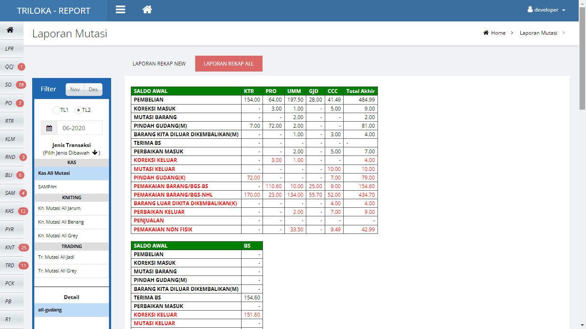
Task: Select Kn. Mutasi All Benang
Action: (x=72, y=222)
